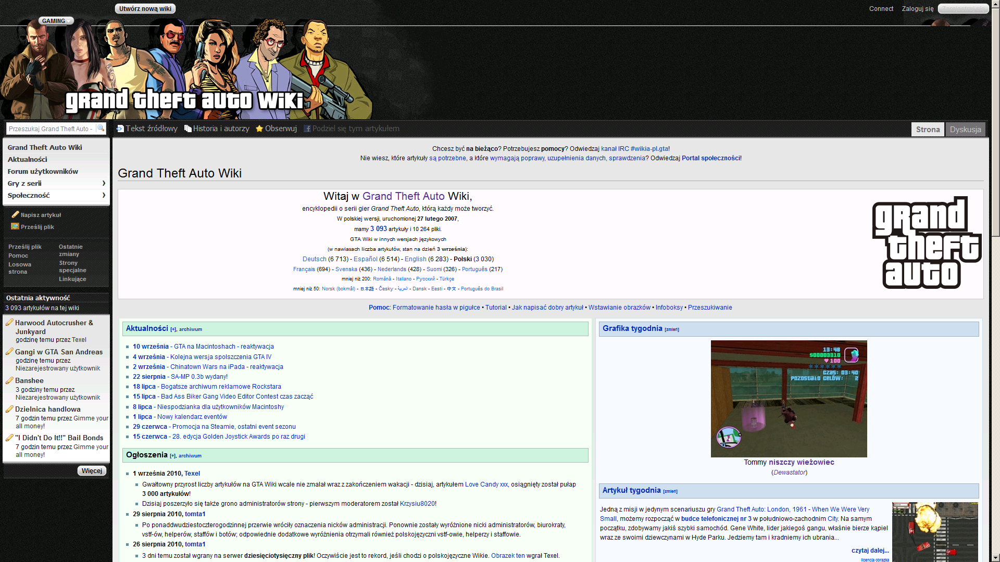
Task: Click the Grand Theft Auto logo image
Action: (x=927, y=242)
